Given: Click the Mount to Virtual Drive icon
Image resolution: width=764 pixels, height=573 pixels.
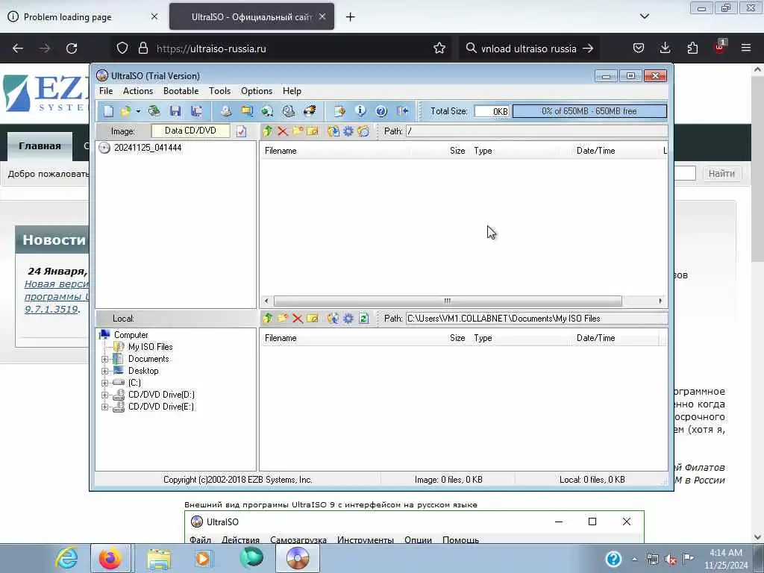Looking at the screenshot, I should (289, 111).
